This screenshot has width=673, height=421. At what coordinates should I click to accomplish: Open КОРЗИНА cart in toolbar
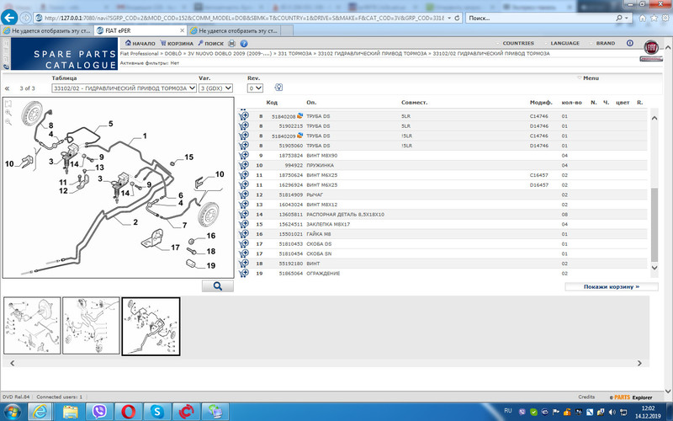click(177, 44)
